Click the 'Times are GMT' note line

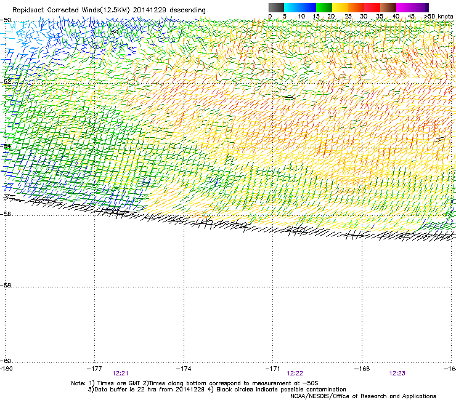click(x=195, y=383)
